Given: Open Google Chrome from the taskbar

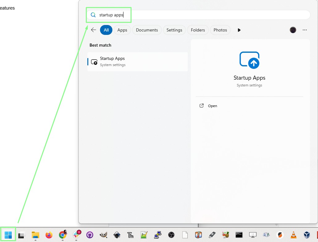Looking at the screenshot, I should pos(63,235).
